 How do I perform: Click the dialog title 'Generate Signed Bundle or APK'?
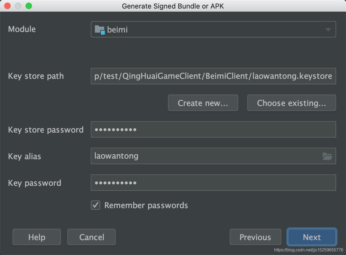pos(173,6)
